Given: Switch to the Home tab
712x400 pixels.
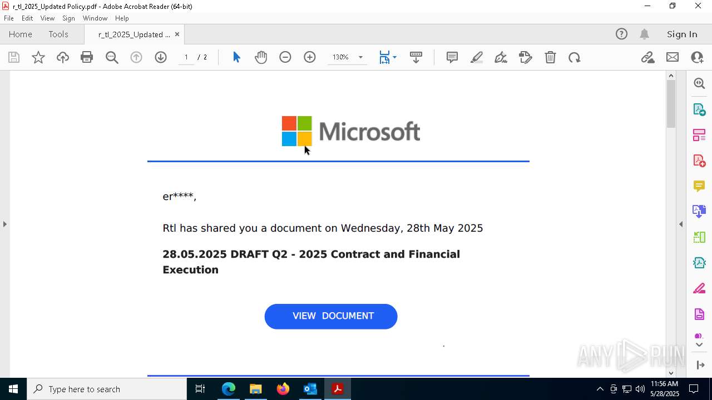Looking at the screenshot, I should tap(21, 34).
